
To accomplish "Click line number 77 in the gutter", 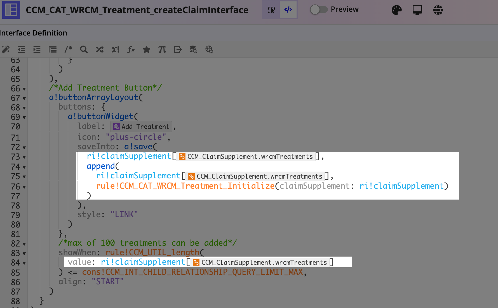I will click(x=15, y=196).
